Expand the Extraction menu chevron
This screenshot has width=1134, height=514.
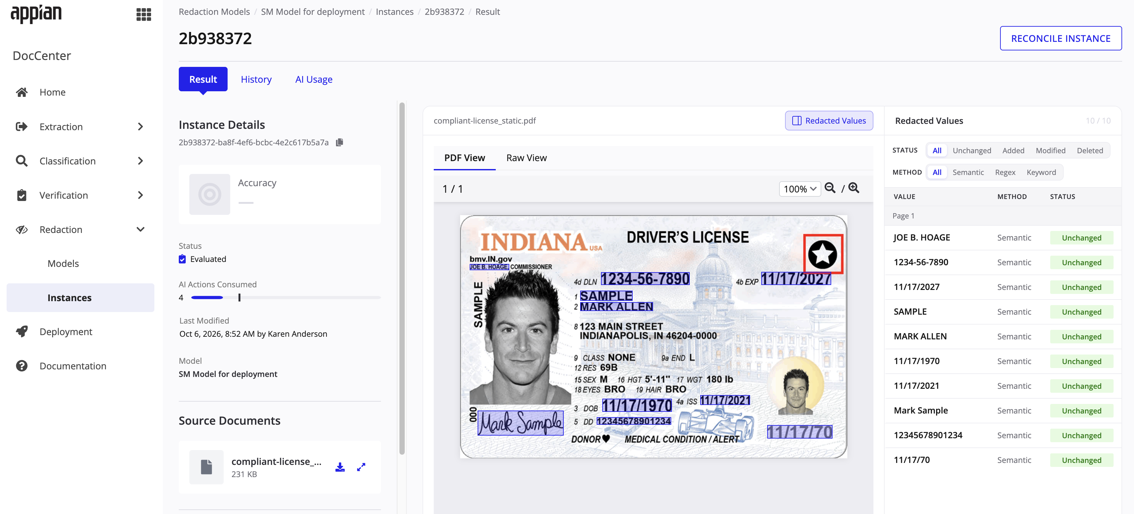(x=141, y=127)
